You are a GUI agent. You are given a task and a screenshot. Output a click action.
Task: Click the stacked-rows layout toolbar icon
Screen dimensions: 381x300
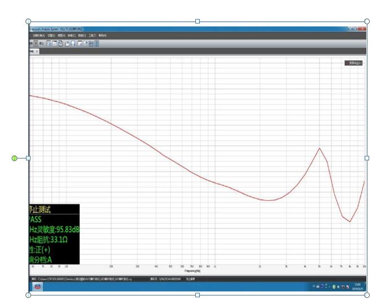[91, 43]
